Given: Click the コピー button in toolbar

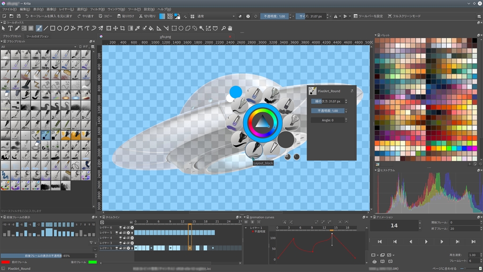Looking at the screenshot, I should click(x=105, y=16).
